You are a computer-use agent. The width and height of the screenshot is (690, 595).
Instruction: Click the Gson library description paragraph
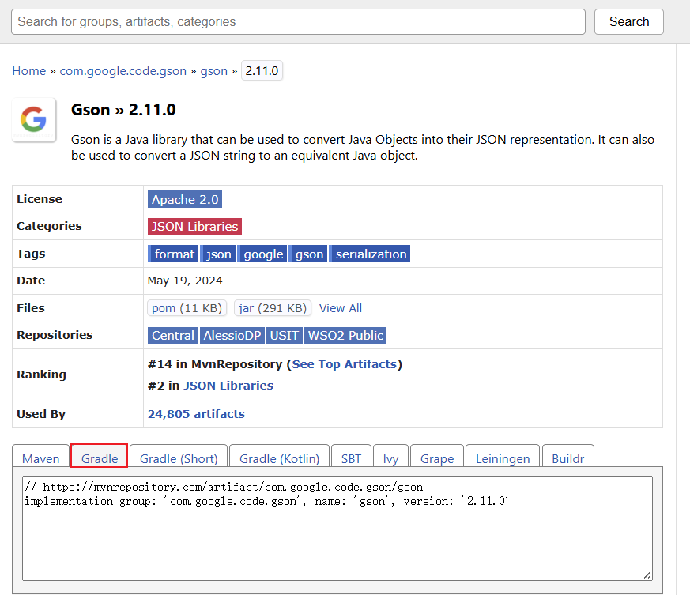tap(363, 148)
